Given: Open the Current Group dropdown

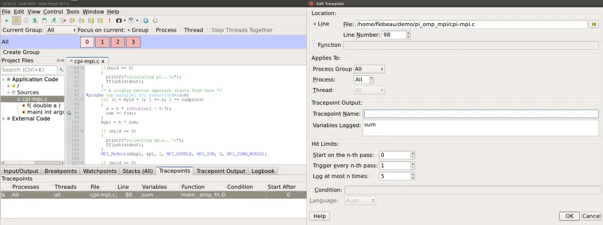Looking at the screenshot, I should pyautogui.click(x=61, y=30).
